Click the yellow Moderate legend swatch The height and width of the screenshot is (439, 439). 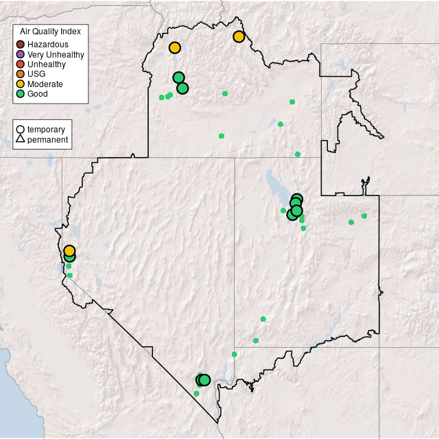[21, 84]
